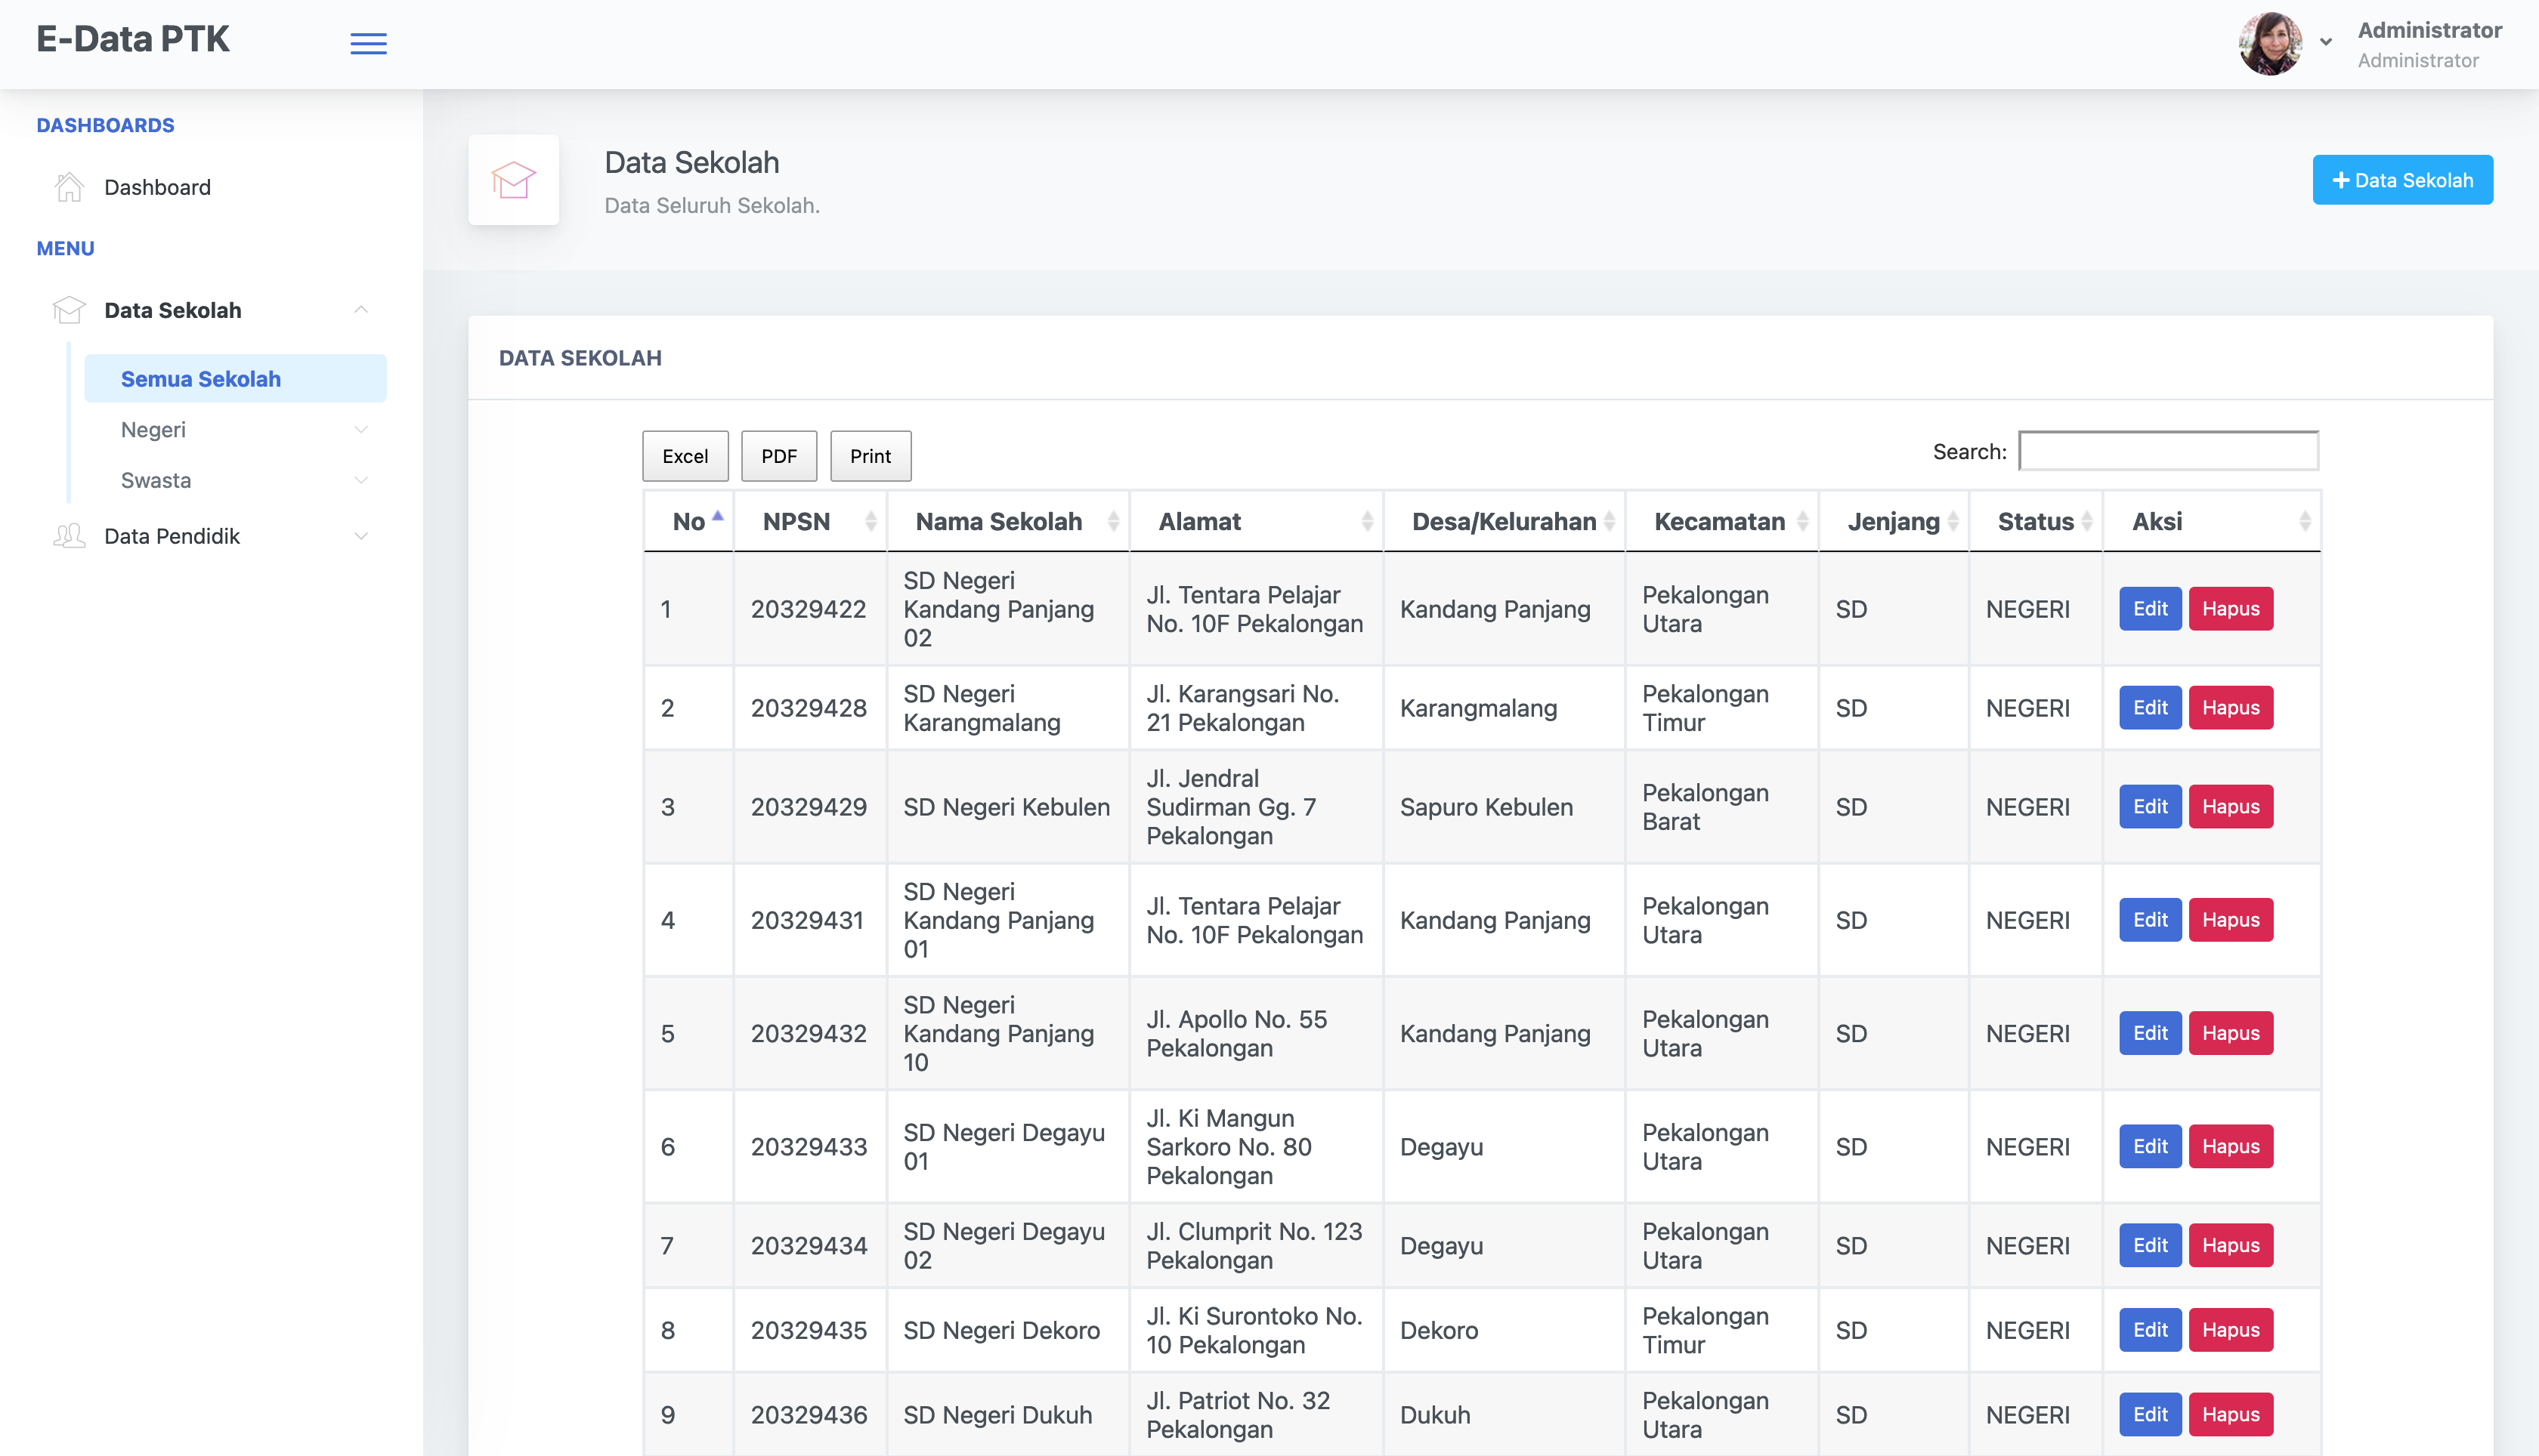Edit SD Negeri Karangmalang row
2539x1456 pixels.
pyautogui.click(x=2150, y=708)
